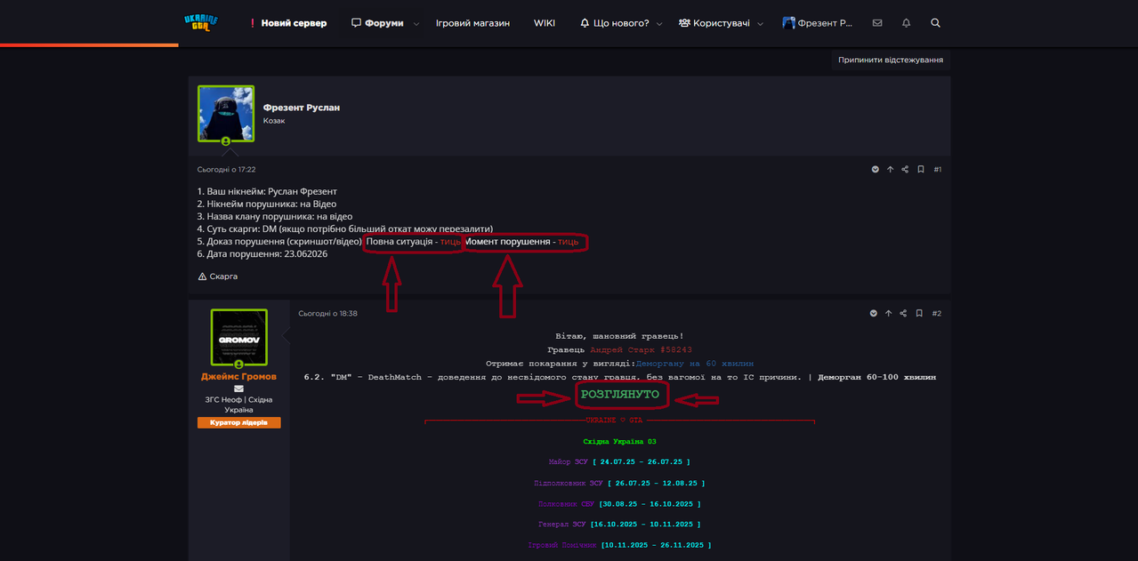
Task: Open the #2 post permalink
Action: [938, 313]
